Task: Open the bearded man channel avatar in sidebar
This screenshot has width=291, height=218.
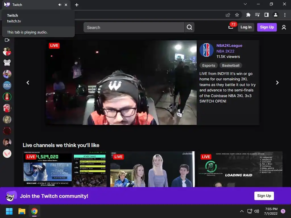Action: tap(7, 142)
